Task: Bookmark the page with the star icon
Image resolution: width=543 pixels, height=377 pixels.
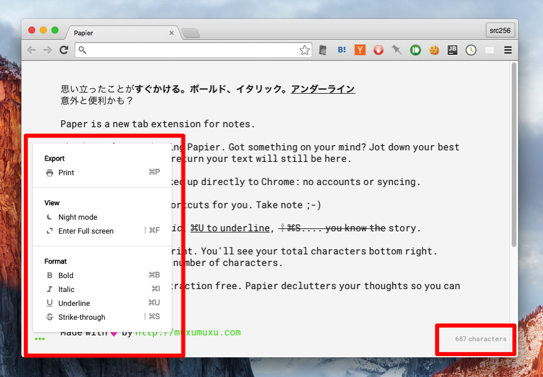Action: [x=304, y=50]
